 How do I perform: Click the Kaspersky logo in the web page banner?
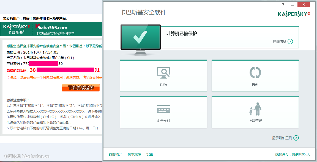tap(17, 29)
